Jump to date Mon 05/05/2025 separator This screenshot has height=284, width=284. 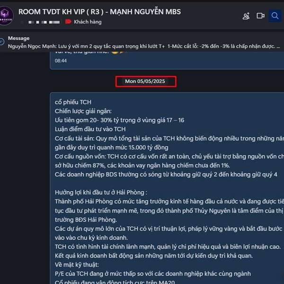[x=145, y=81]
